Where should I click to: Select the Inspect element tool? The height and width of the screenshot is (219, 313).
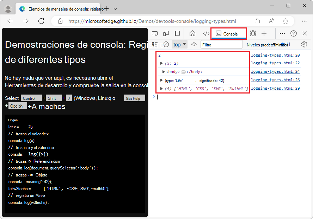click(154, 33)
